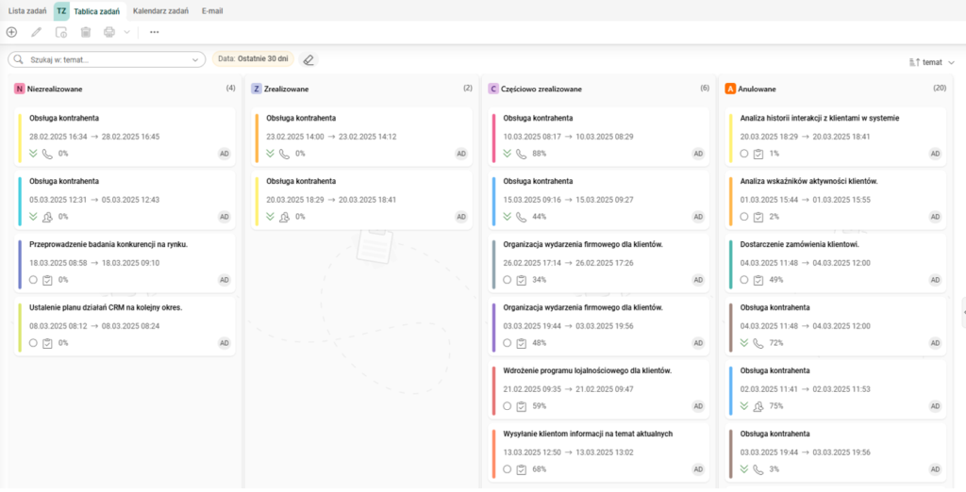Screen dimensions: 966x492
Task: Click date range 15.03.2025 09:16 → 15.03.2025 09:27
Action: [x=568, y=200]
